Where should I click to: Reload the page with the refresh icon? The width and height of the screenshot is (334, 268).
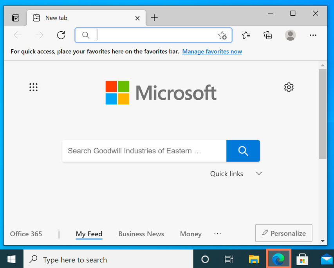click(61, 35)
